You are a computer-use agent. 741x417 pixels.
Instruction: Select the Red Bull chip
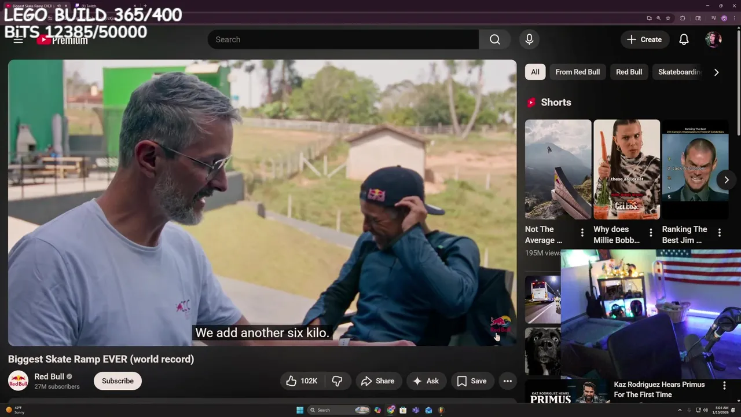pos(629,72)
